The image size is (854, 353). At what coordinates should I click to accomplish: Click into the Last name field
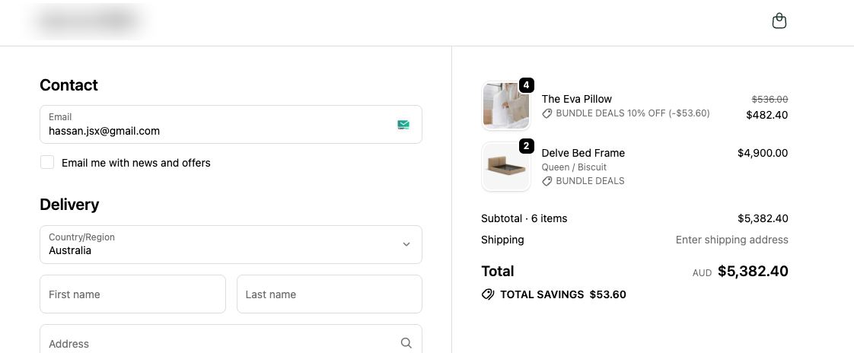click(330, 294)
